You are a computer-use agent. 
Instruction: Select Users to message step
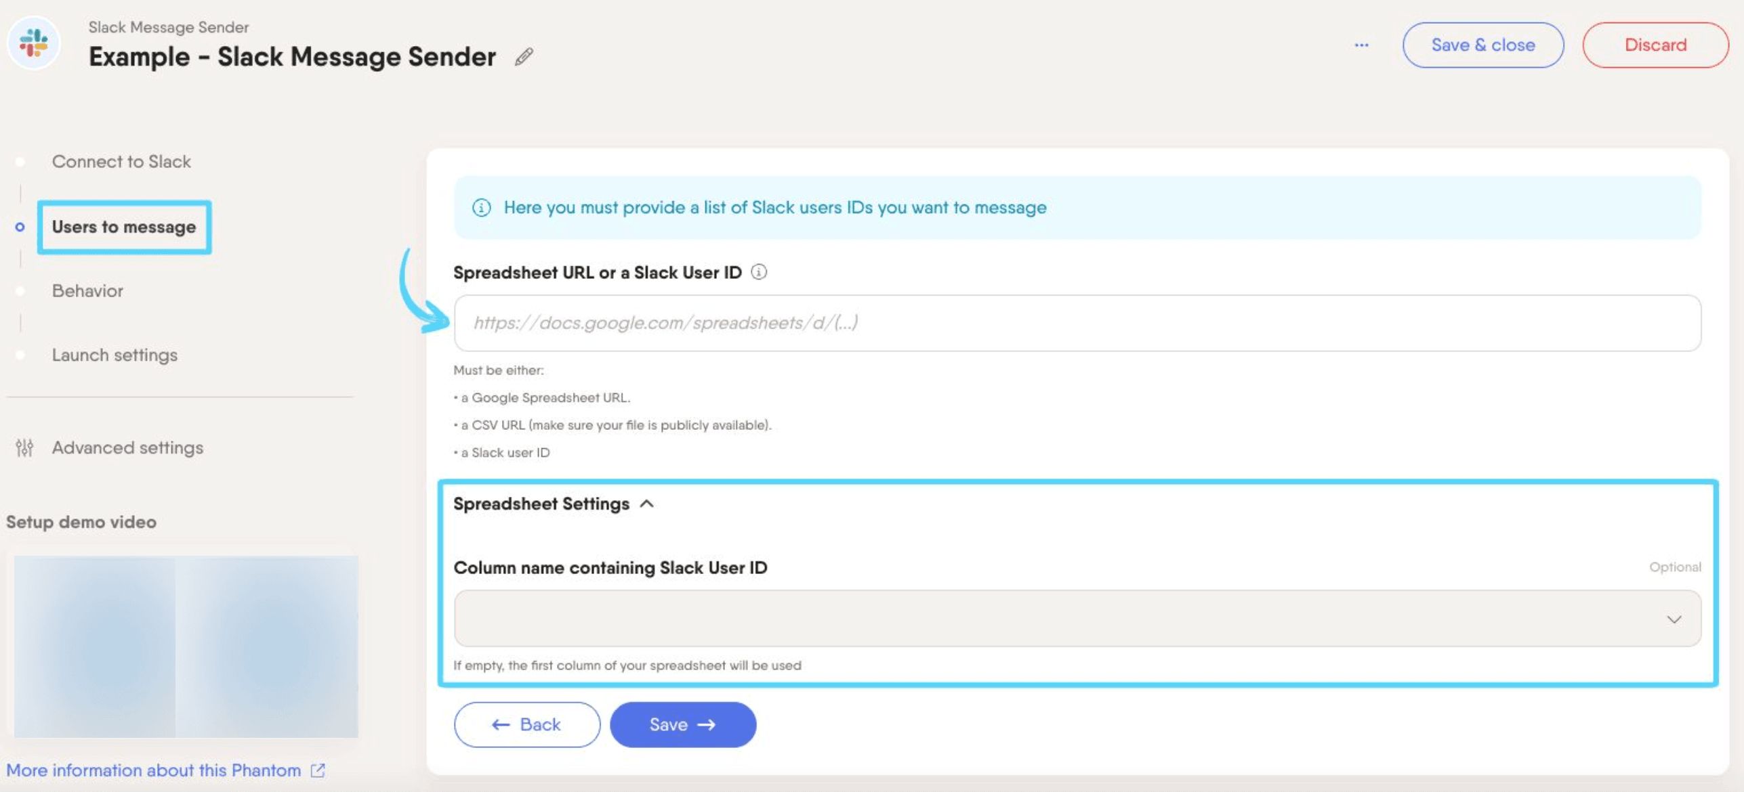(124, 227)
